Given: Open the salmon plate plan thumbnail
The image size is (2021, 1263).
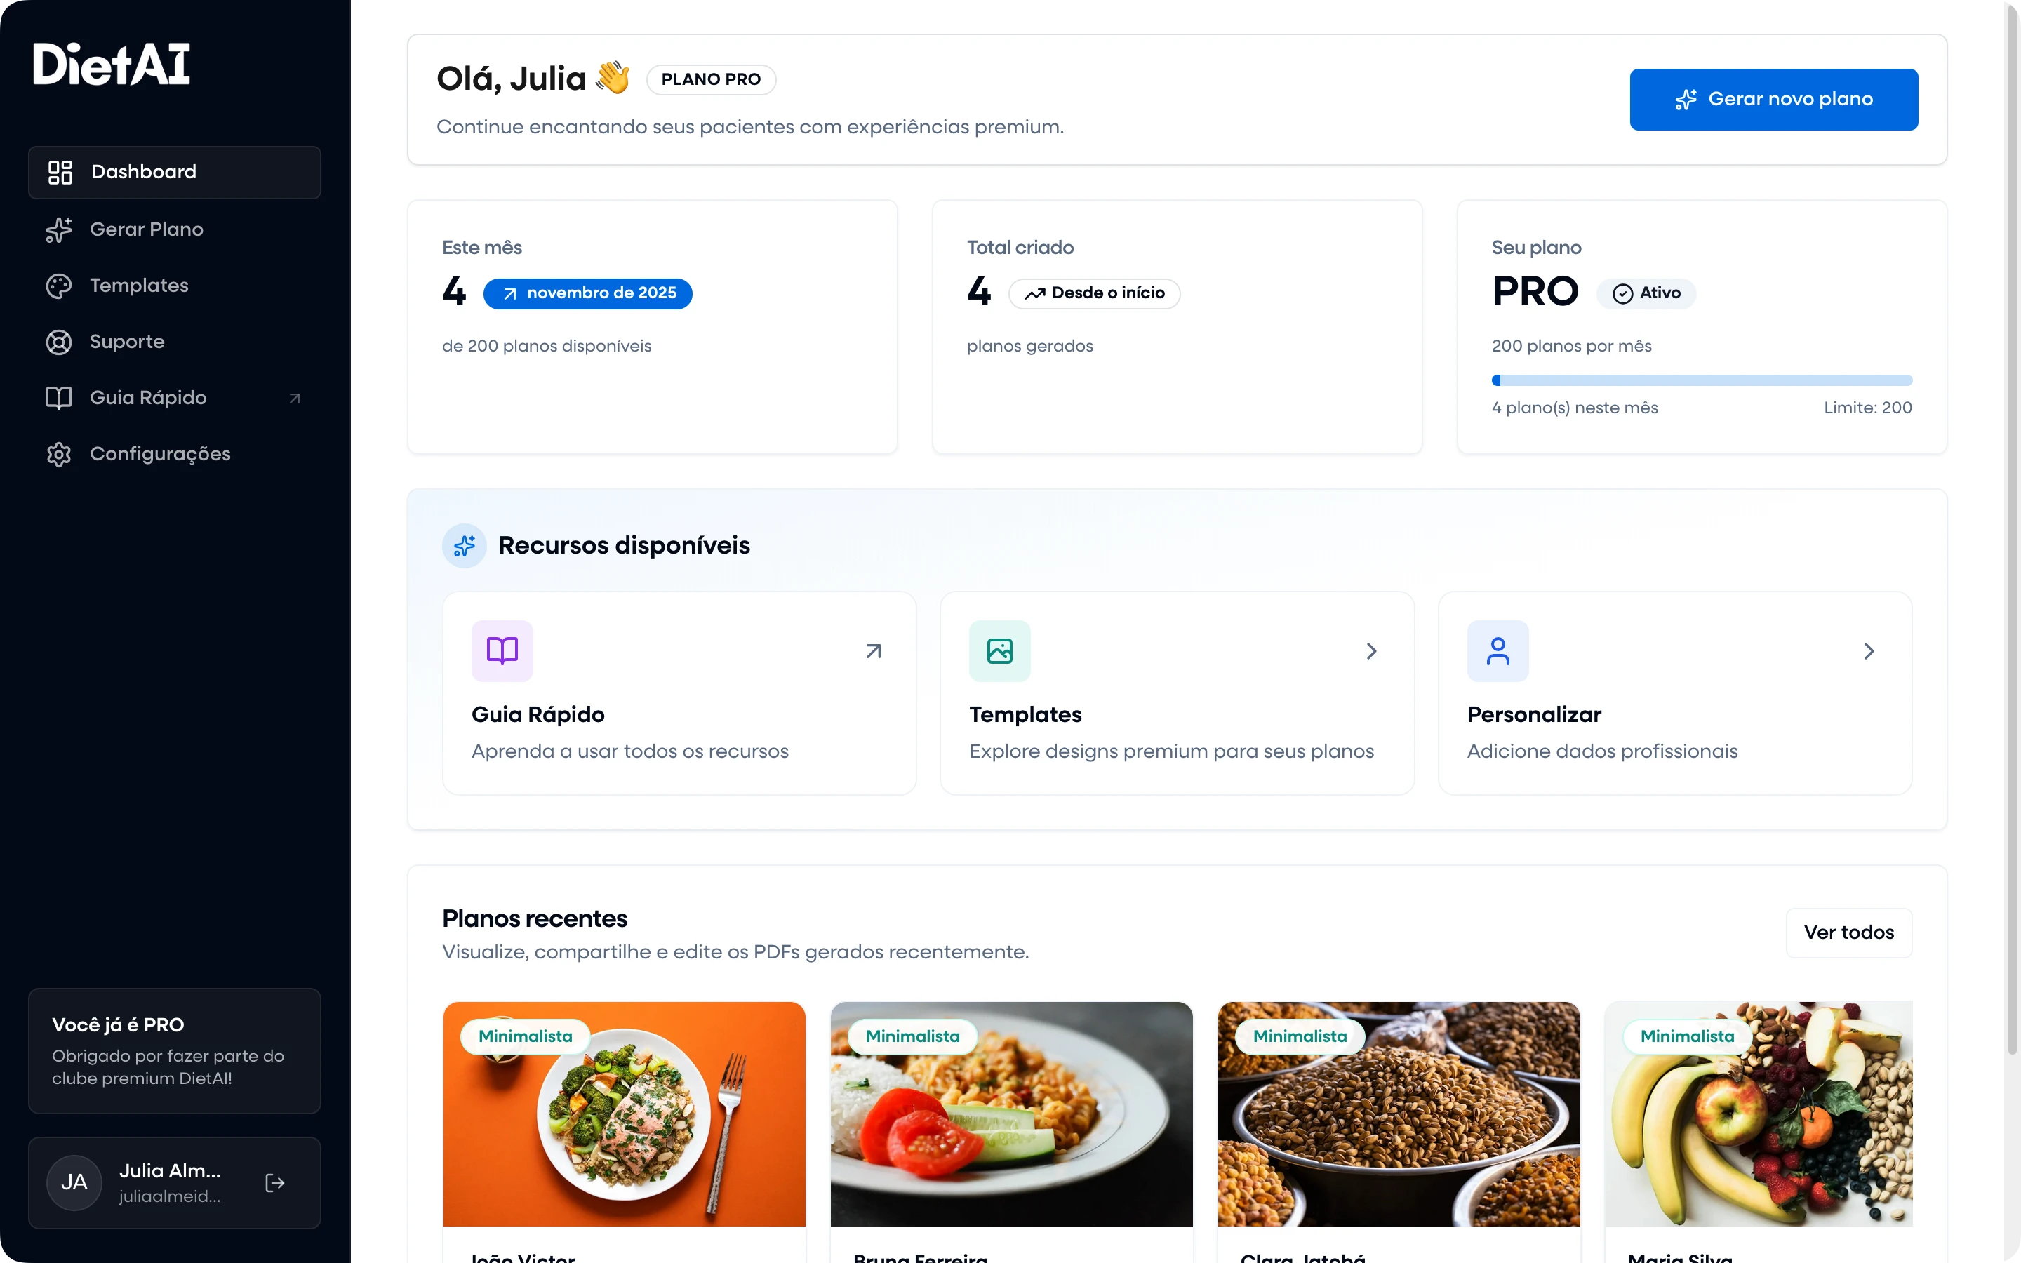Looking at the screenshot, I should (x=624, y=1114).
